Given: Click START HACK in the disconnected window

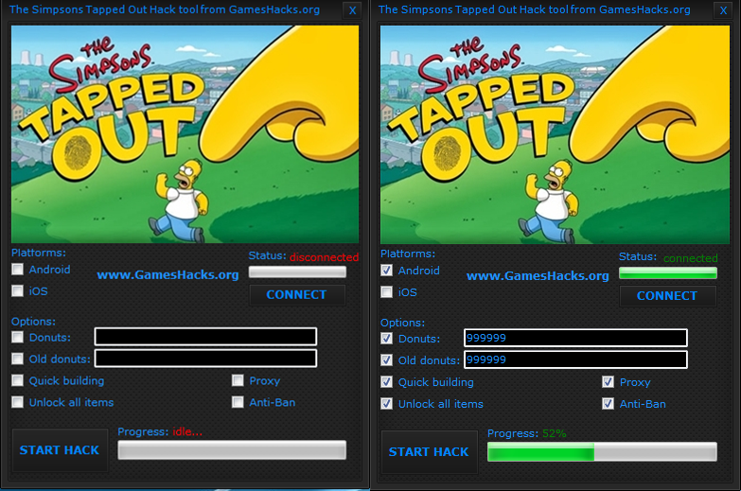Looking at the screenshot, I should click(x=60, y=450).
